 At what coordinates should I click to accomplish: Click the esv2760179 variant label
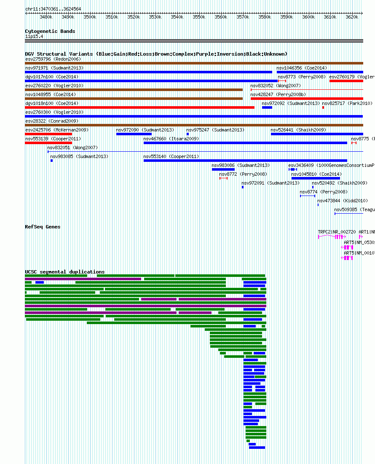point(352,77)
